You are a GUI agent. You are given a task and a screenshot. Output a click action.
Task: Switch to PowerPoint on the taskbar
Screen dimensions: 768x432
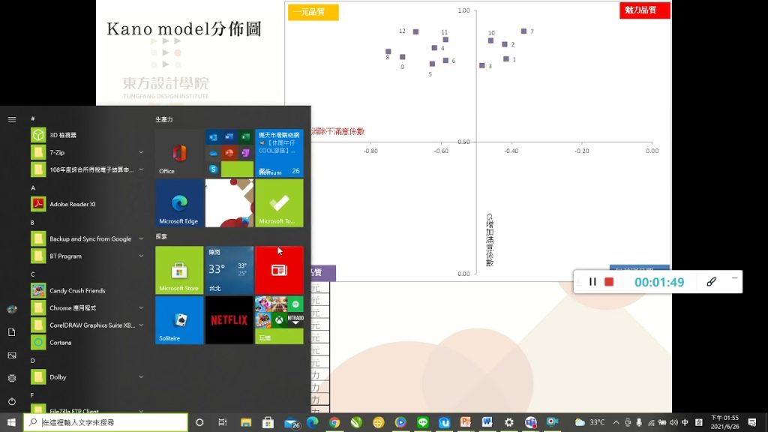pos(465,422)
